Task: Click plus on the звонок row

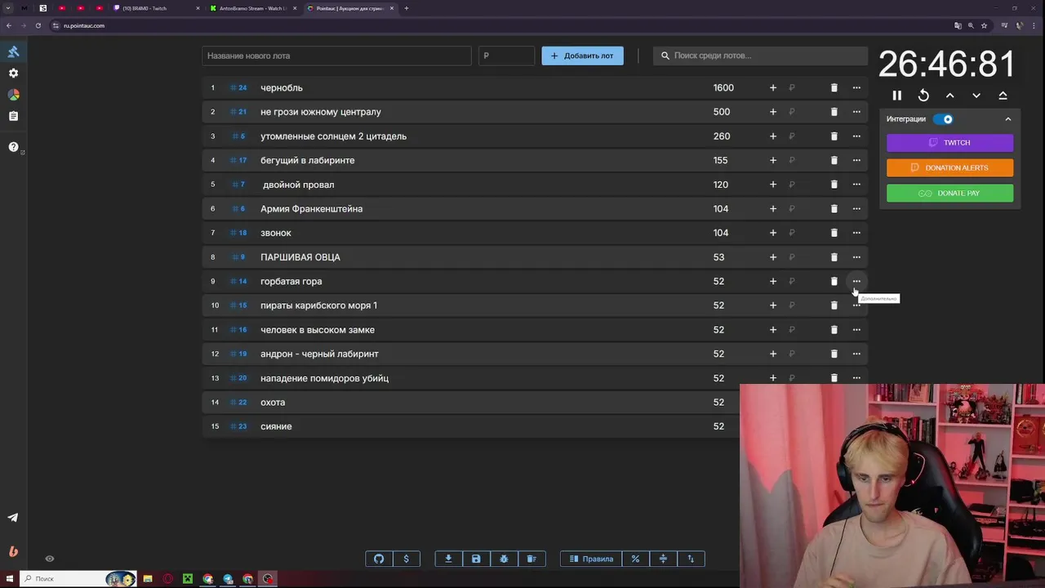Action: pyautogui.click(x=773, y=233)
